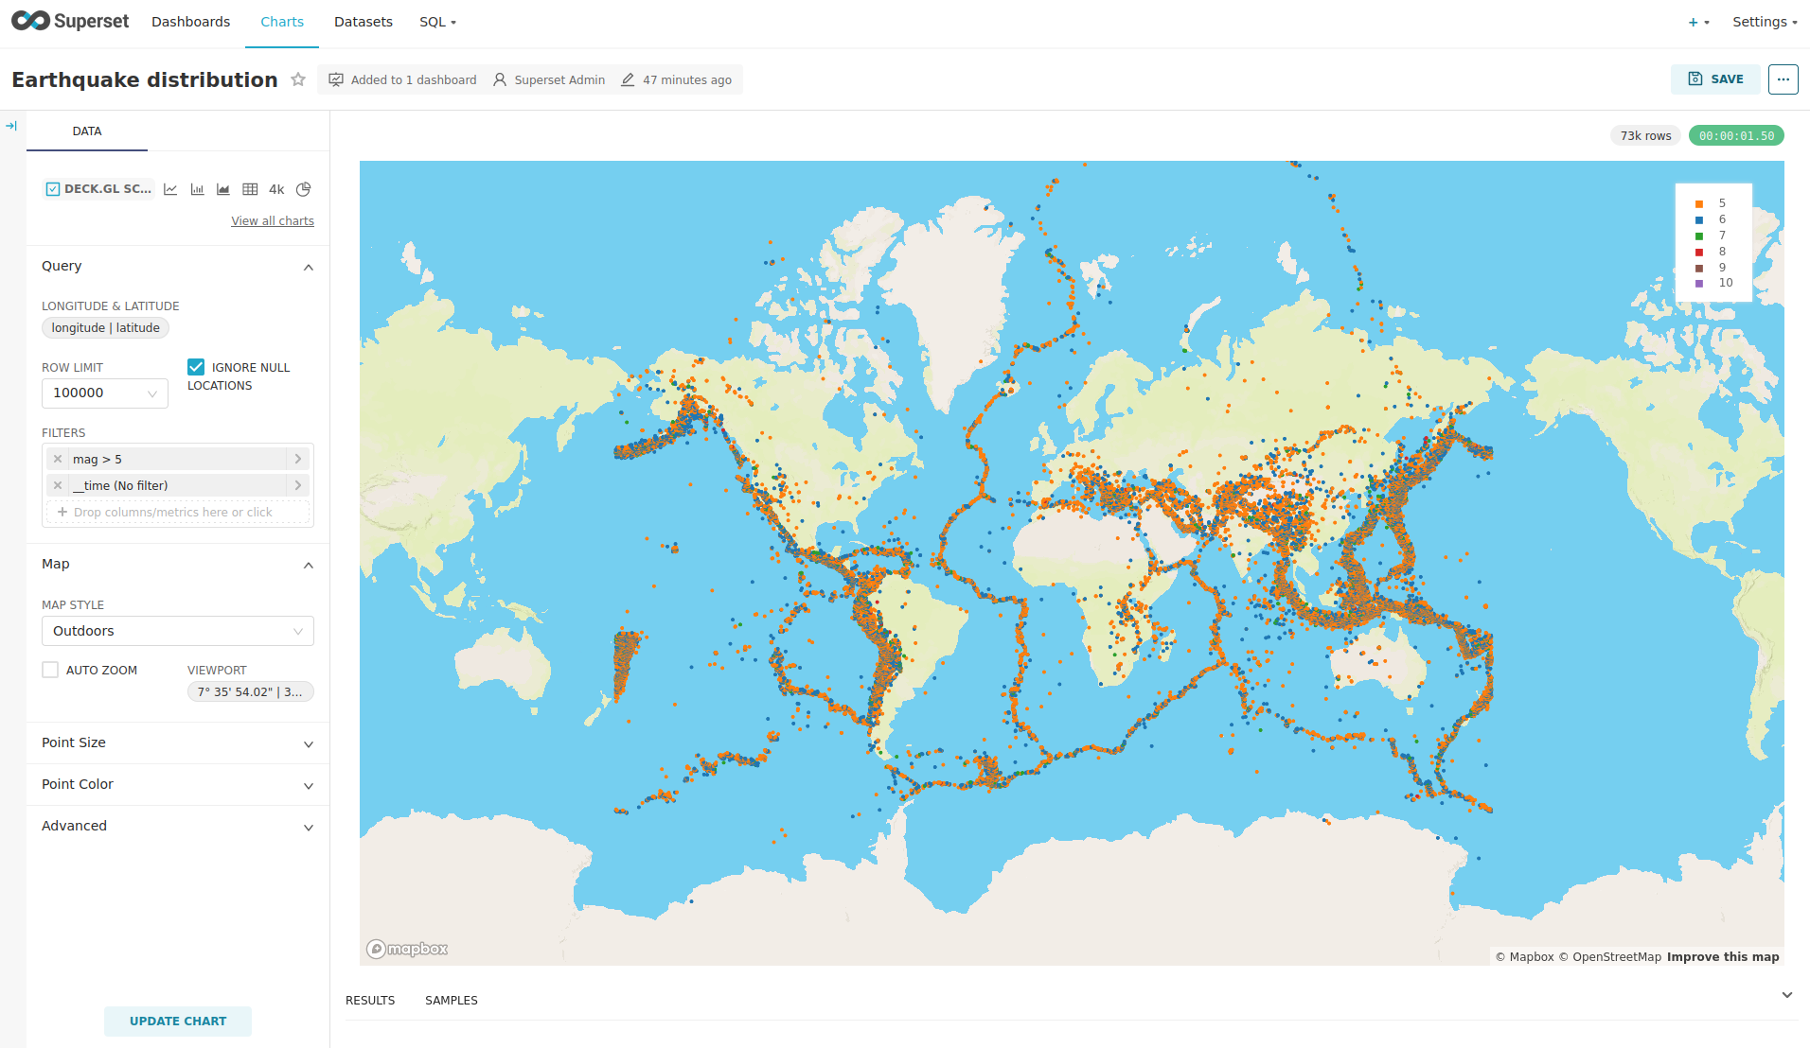Enable the Auto Zoom checkbox

(x=50, y=670)
